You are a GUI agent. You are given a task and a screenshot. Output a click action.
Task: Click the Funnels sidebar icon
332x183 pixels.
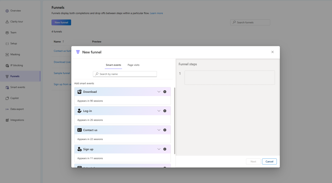(x=7, y=76)
